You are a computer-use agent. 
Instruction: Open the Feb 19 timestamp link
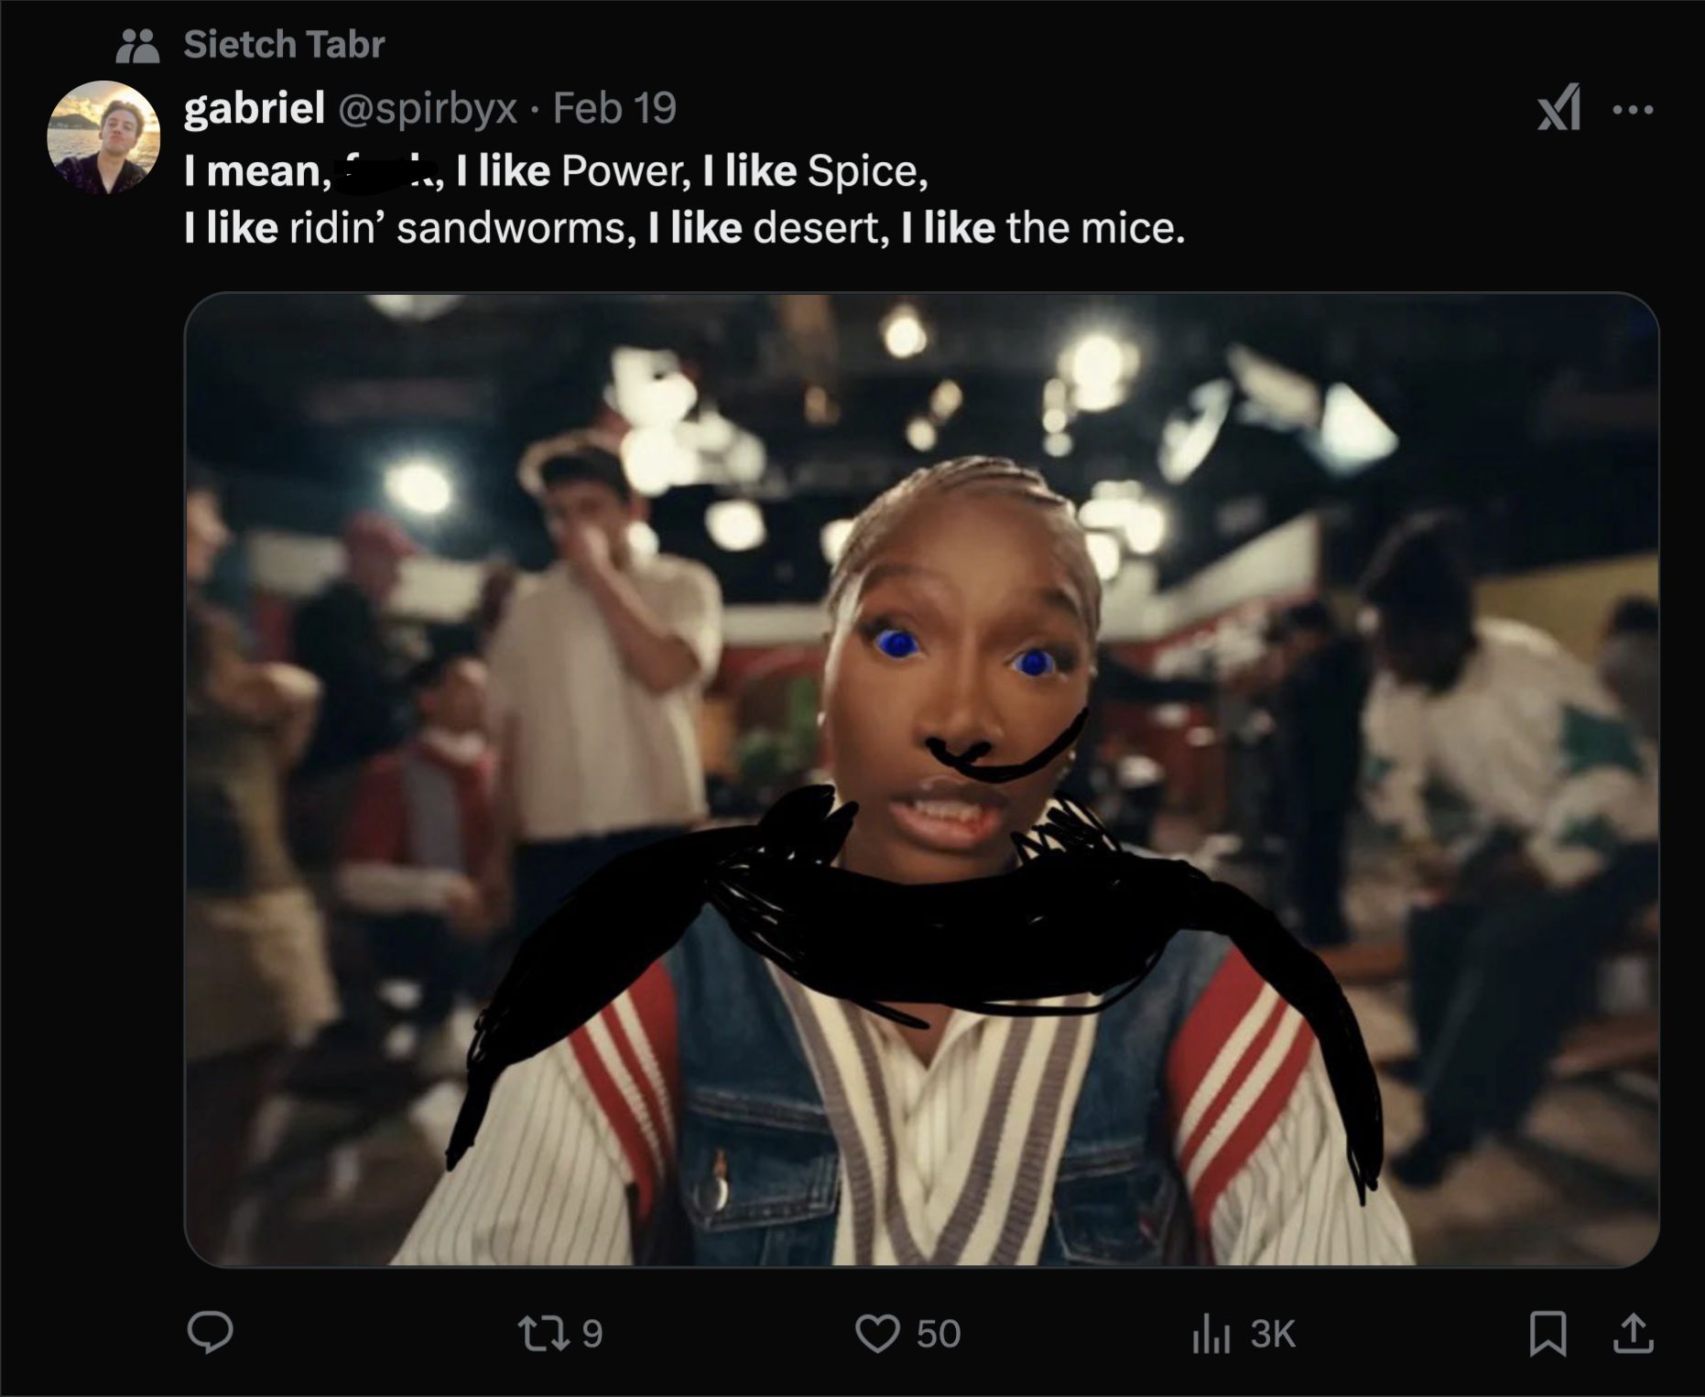(614, 108)
